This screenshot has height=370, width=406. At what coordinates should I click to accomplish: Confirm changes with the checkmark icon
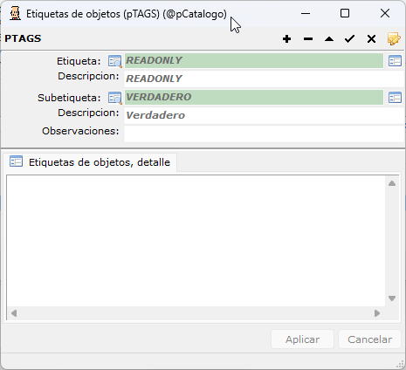pyautogui.click(x=349, y=39)
